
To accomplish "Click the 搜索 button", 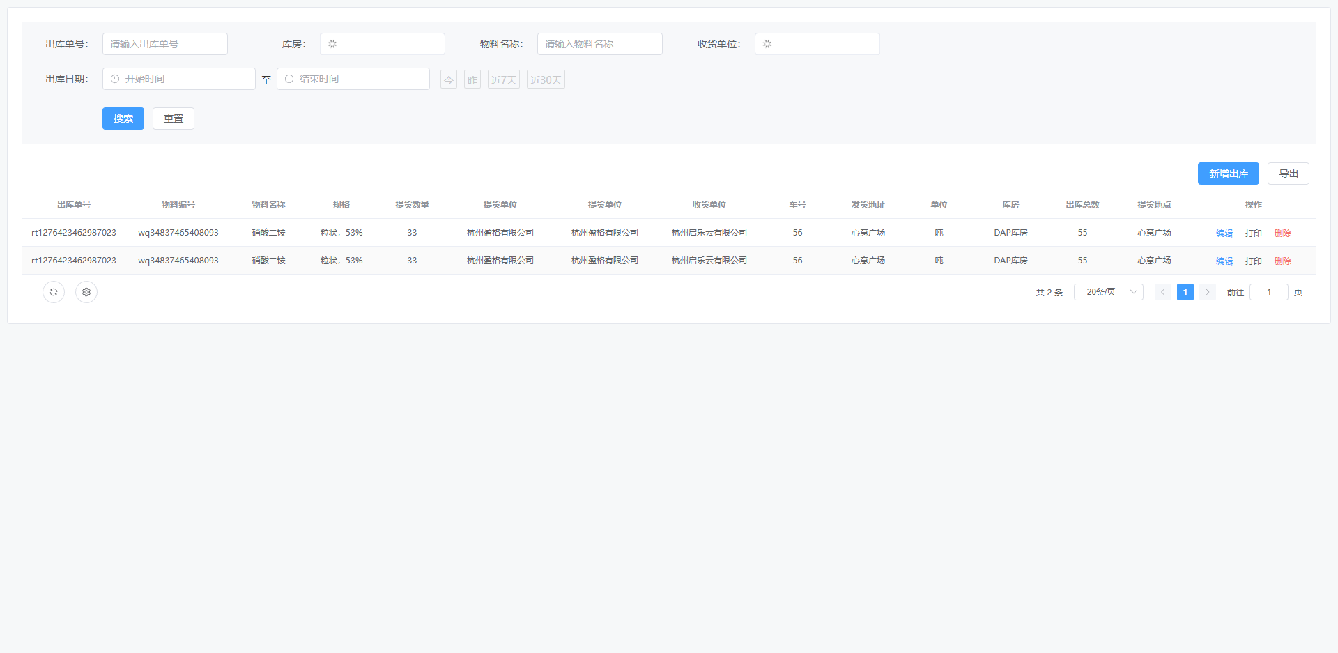I will pyautogui.click(x=123, y=118).
